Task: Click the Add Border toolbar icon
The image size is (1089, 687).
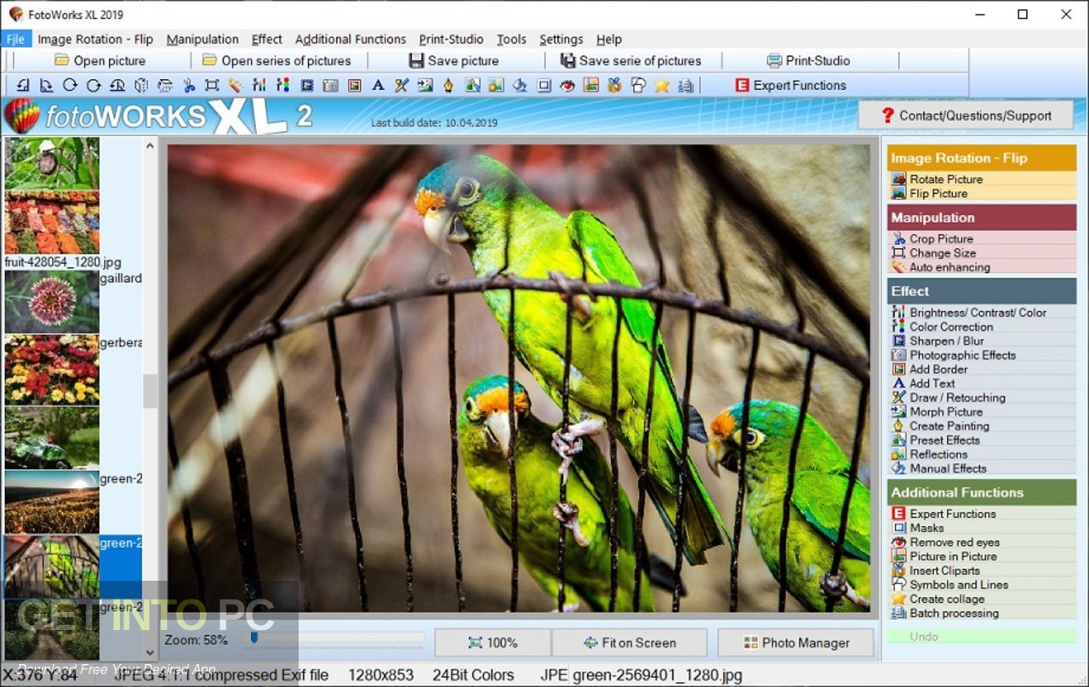Action: pyautogui.click(x=355, y=85)
